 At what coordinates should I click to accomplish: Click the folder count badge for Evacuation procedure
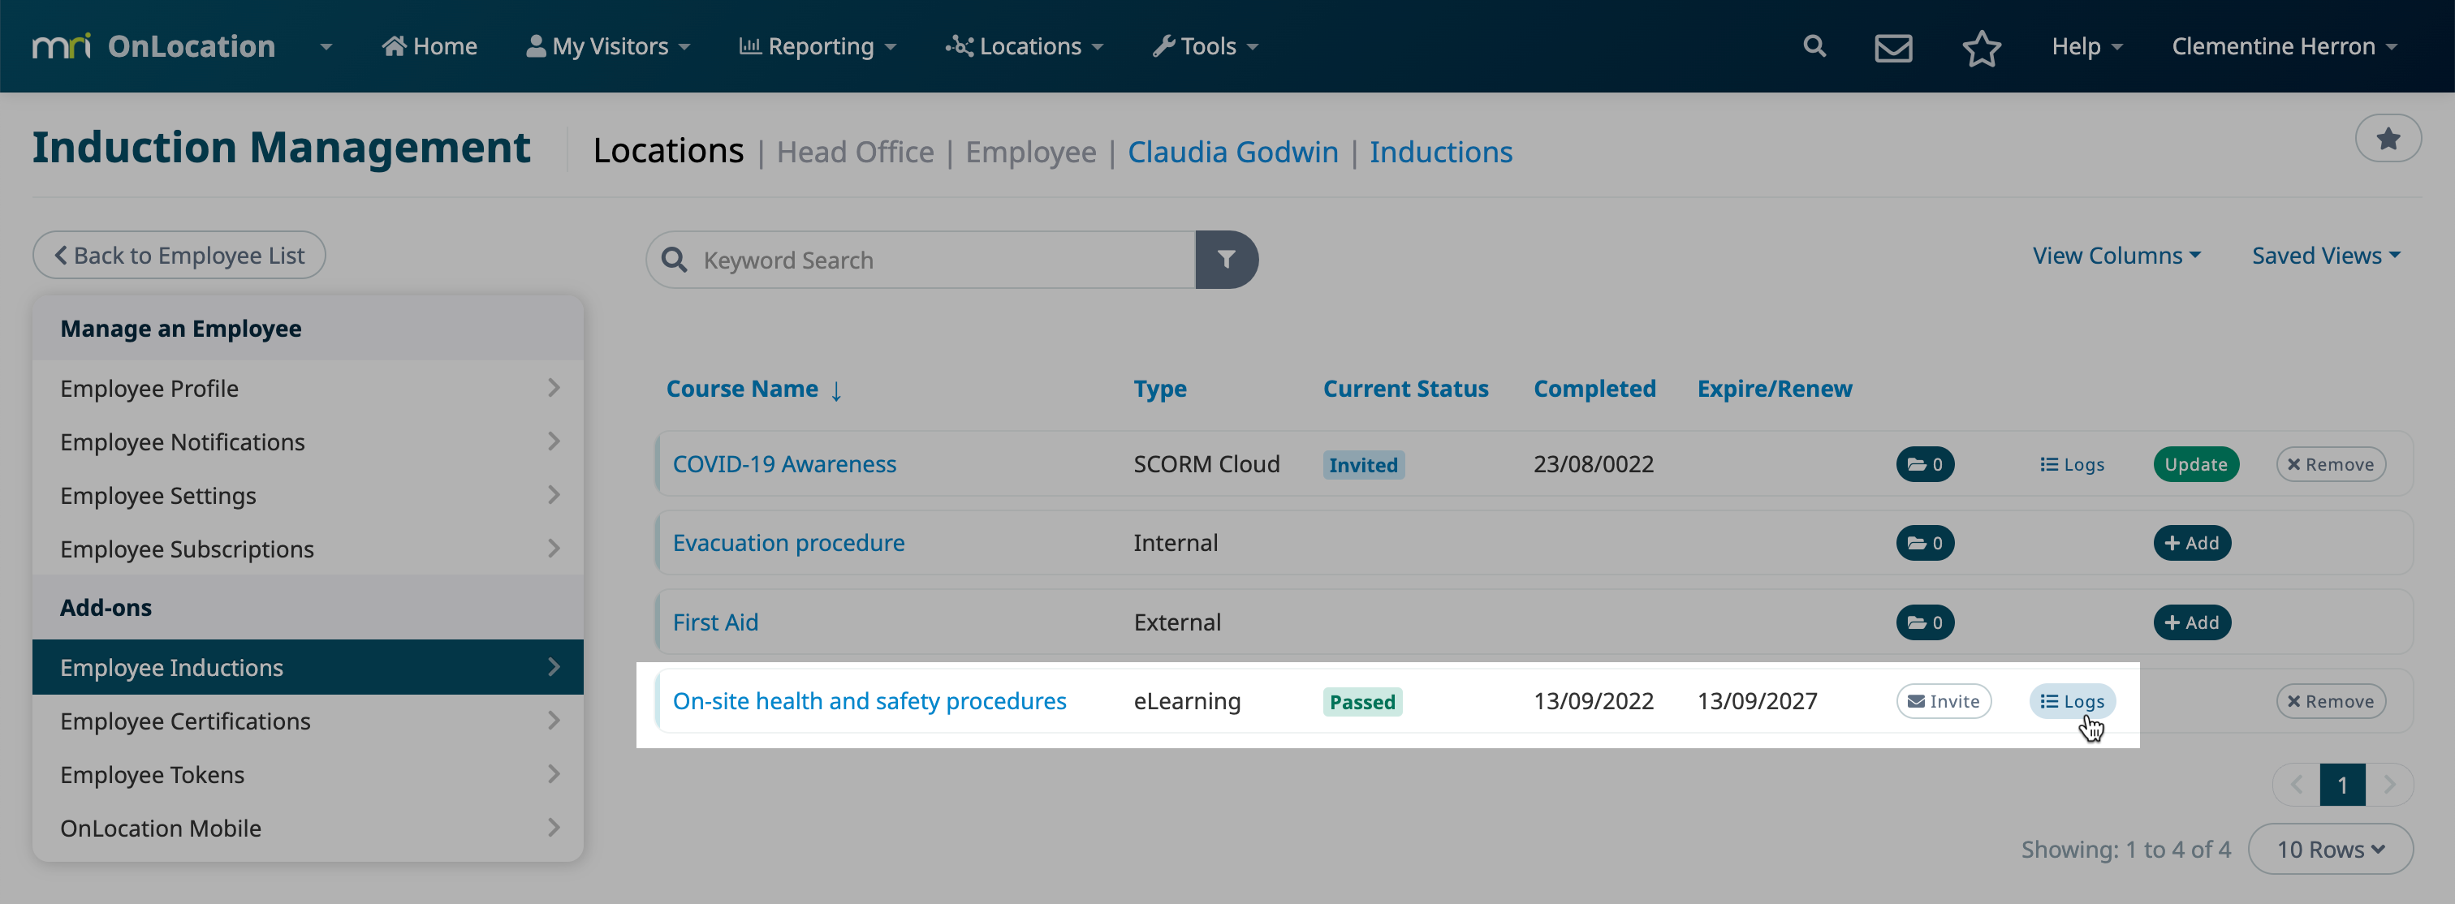pos(1924,542)
